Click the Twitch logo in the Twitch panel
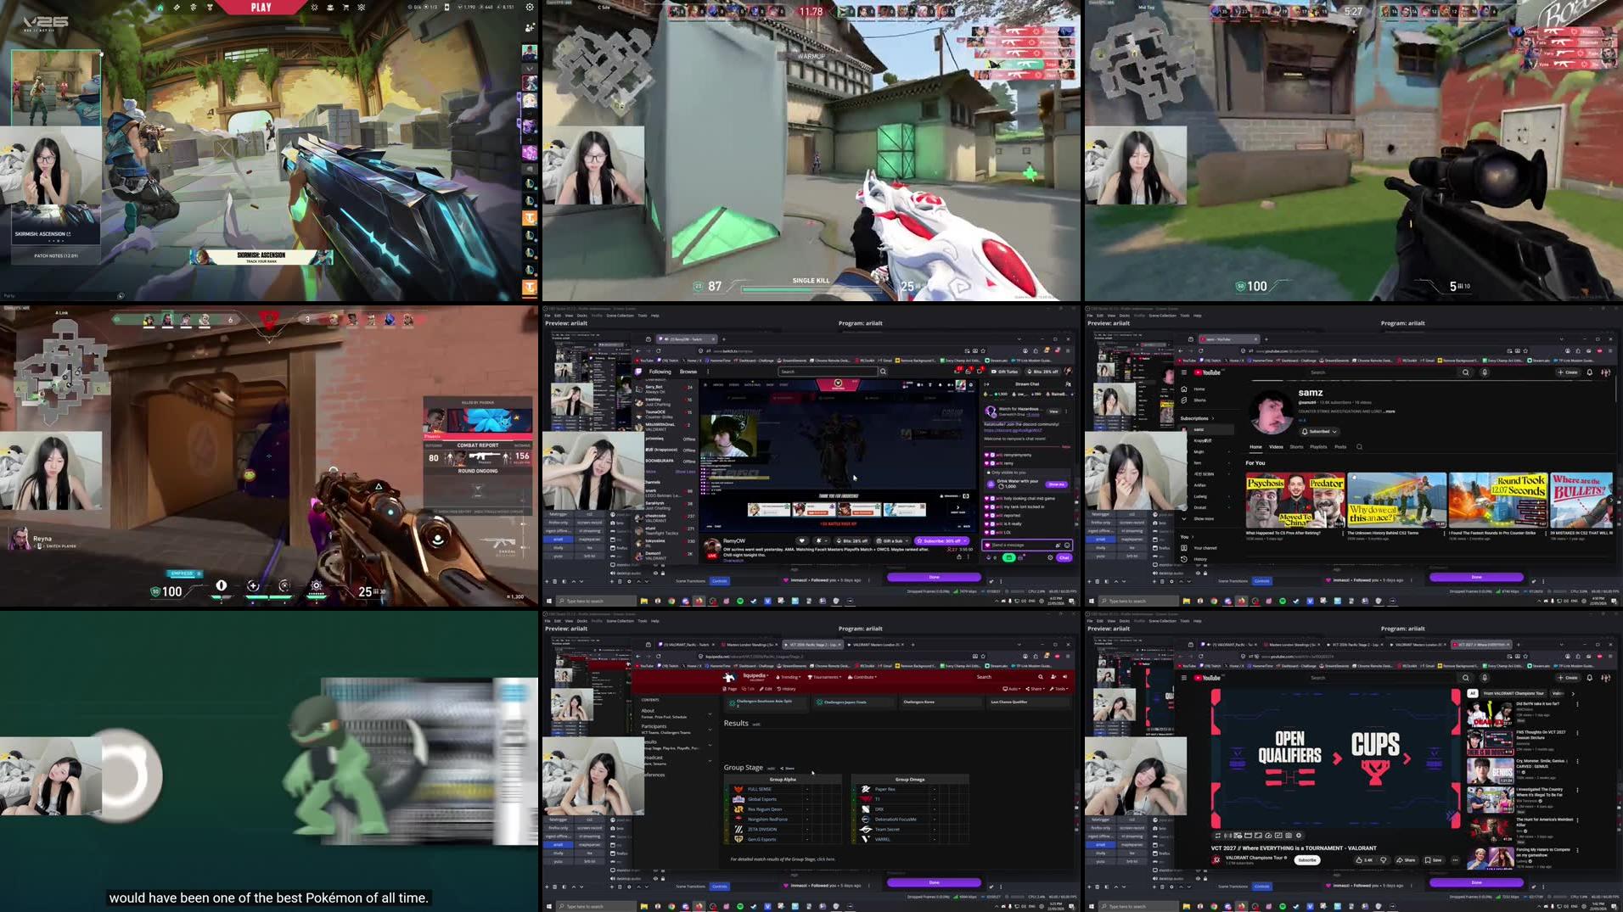This screenshot has width=1623, height=912. pos(638,372)
